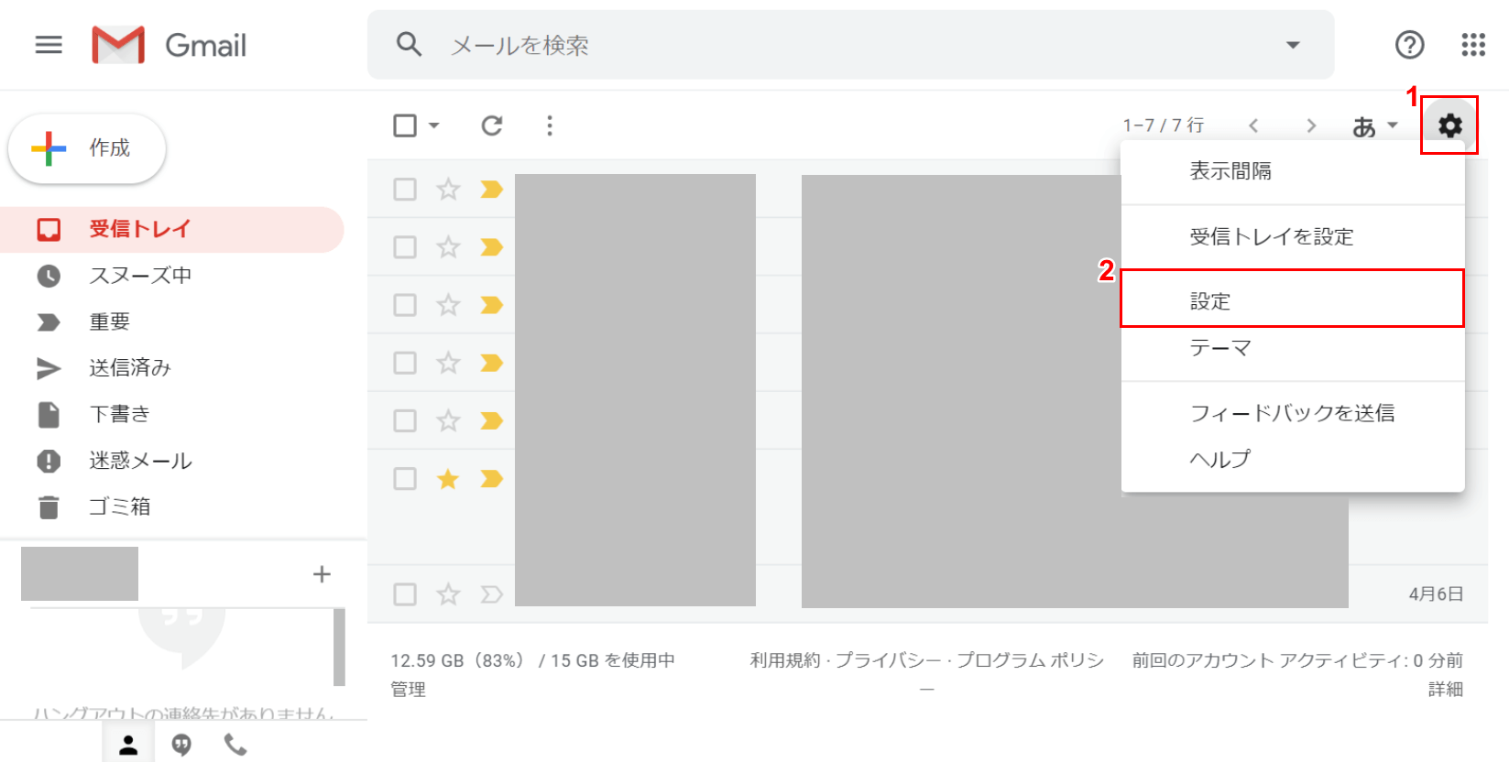The width and height of the screenshot is (1509, 762).
Task: Open the あ input tools button
Action: [x=1364, y=126]
